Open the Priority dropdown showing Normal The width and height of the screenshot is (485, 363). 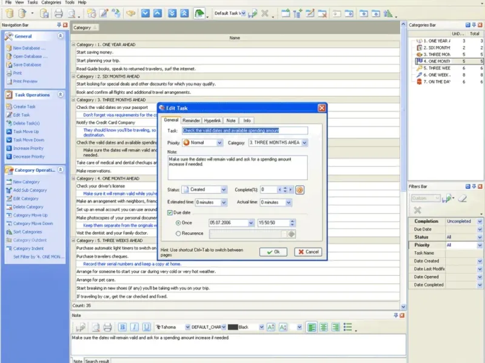pos(219,143)
